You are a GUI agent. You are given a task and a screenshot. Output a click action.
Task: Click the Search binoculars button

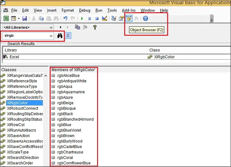pyautogui.click(x=60, y=36)
